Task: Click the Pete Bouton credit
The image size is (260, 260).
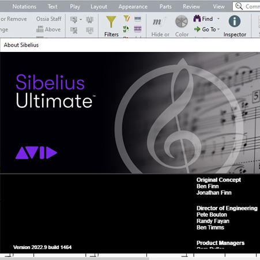Action: (x=212, y=214)
